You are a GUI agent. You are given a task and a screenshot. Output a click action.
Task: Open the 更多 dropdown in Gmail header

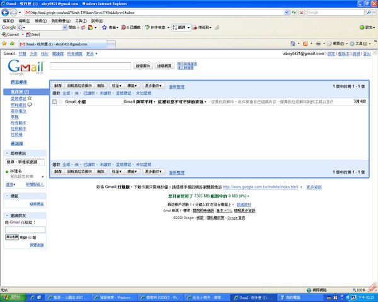tap(91, 53)
